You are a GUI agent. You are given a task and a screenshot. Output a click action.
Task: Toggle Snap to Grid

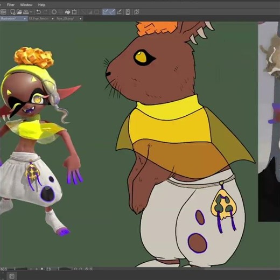119,12
